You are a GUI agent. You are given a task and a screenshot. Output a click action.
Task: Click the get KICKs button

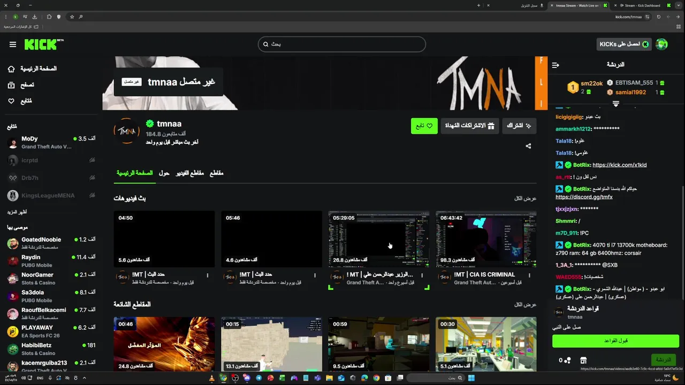623,44
